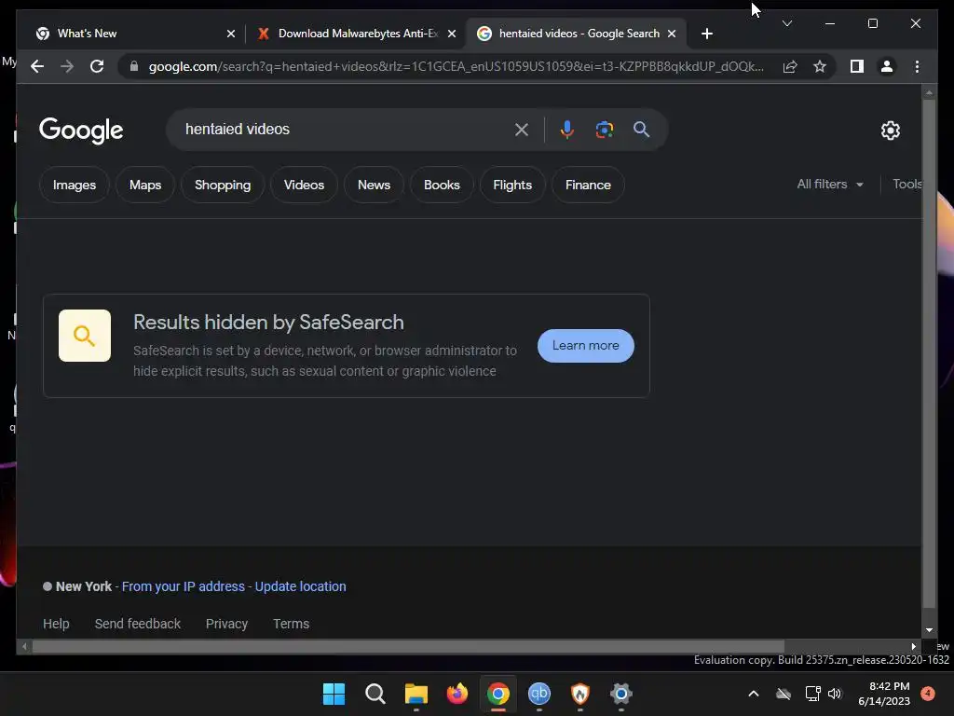Clear the Google search box

tap(522, 129)
